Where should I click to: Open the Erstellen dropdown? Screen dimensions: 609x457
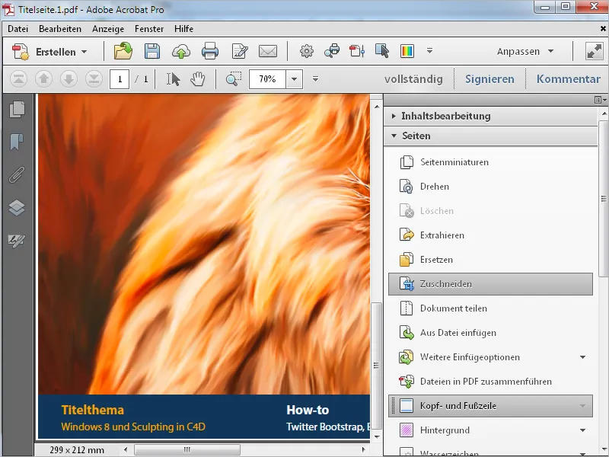pos(49,52)
